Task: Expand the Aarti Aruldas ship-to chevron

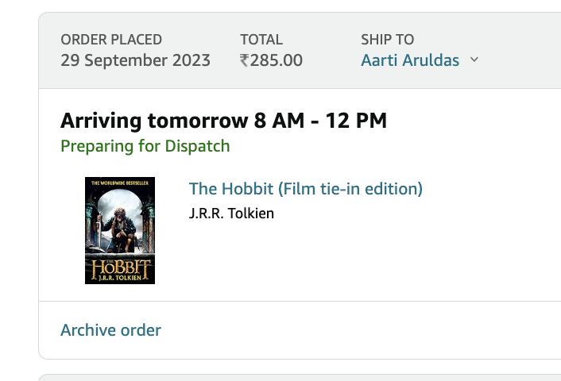Action: coord(474,60)
